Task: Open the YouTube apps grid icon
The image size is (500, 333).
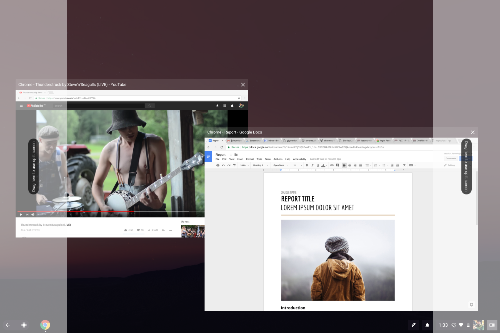Action: pyautogui.click(x=224, y=106)
